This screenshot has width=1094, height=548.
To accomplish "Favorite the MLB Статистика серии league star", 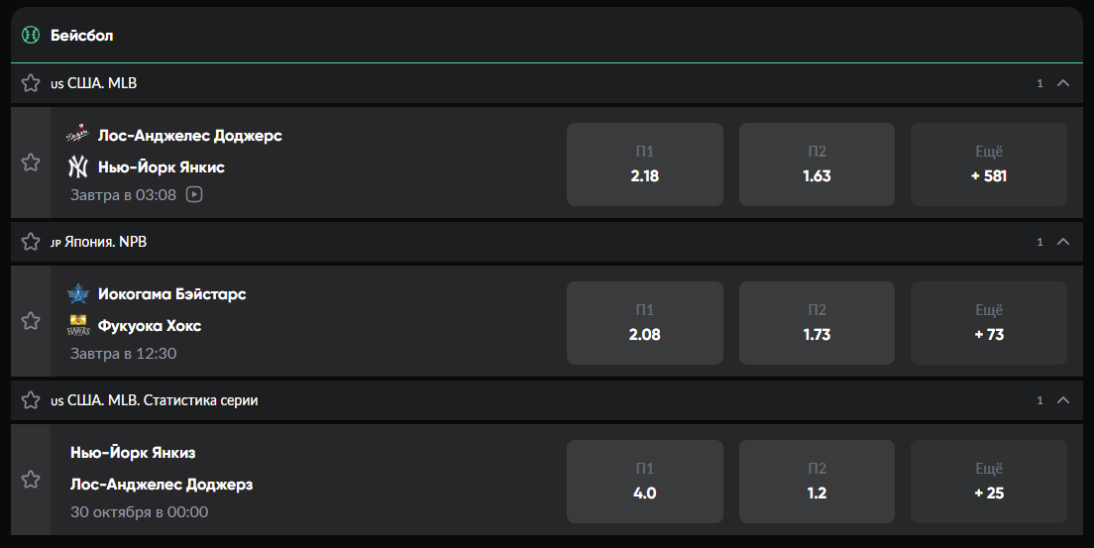I will click(31, 400).
